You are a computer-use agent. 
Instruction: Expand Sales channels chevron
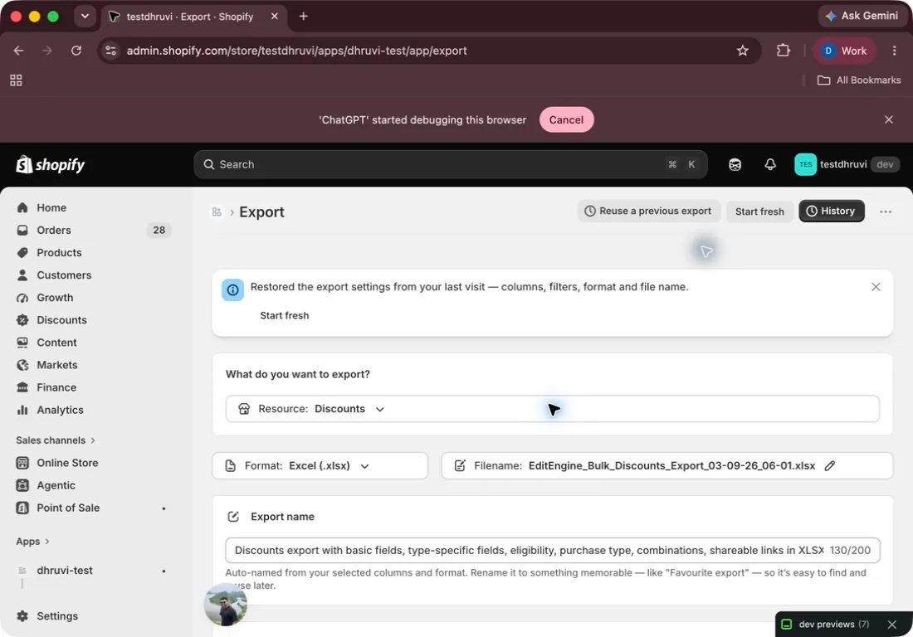pos(93,440)
